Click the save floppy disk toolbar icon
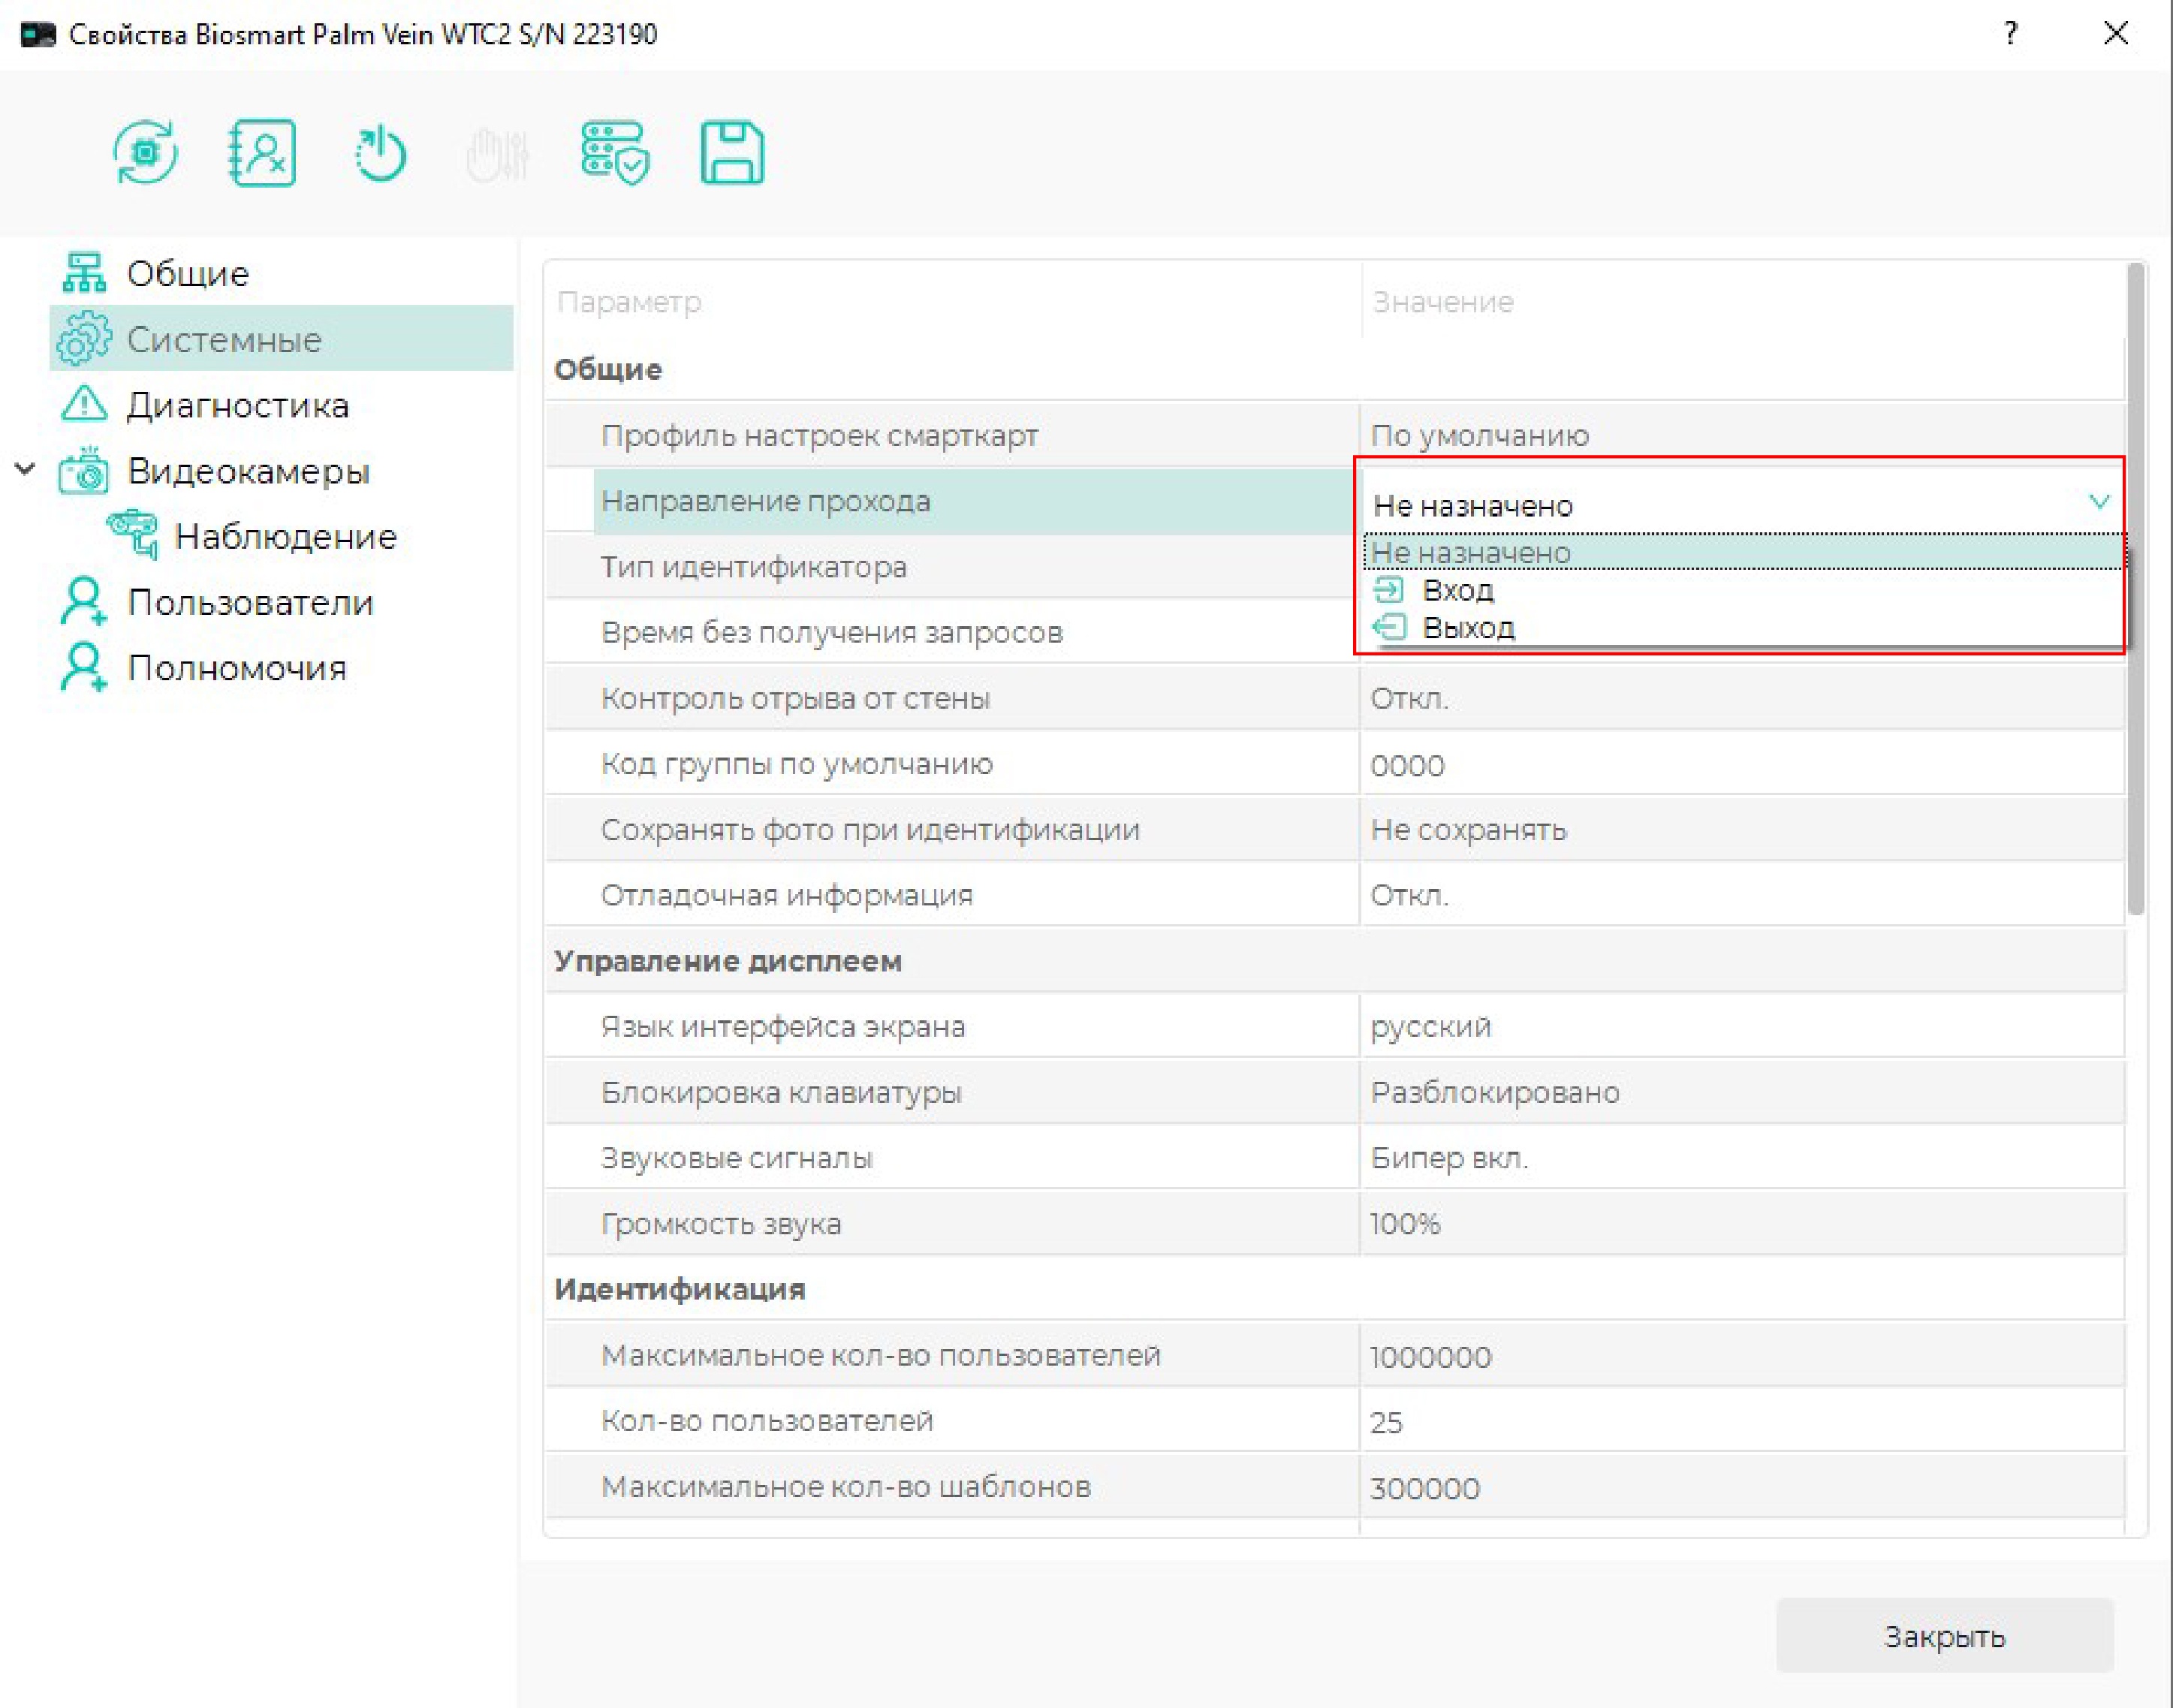The image size is (2173, 1708). tap(732, 152)
